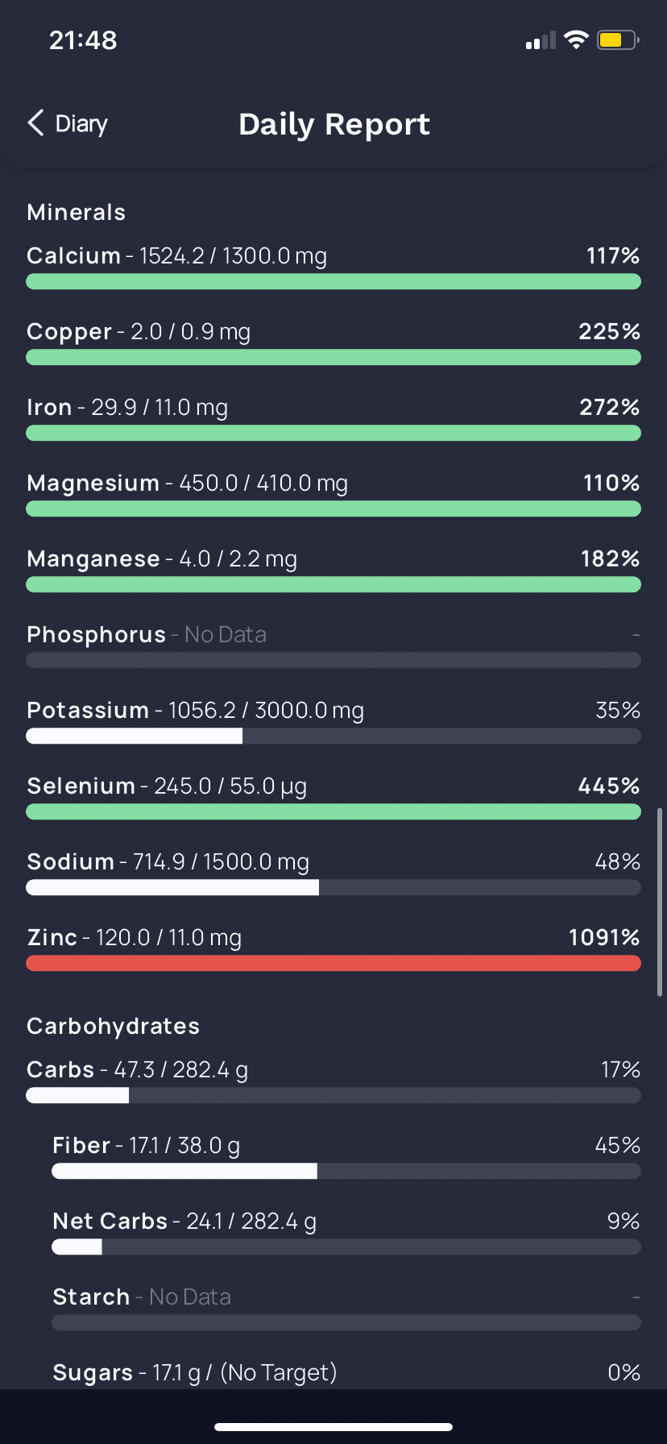The height and width of the screenshot is (1444, 667).
Task: Tap the Starch No Data row
Action: coord(346,1309)
